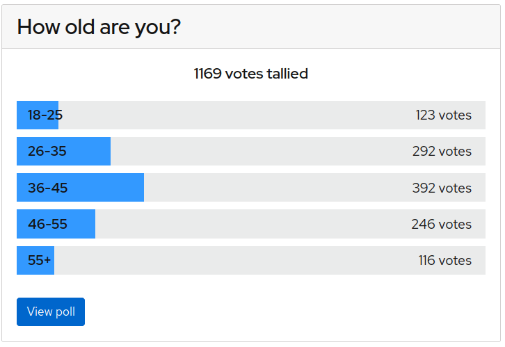Click the 116 votes count text
Image resolution: width=505 pixels, height=347 pixels.
[444, 260]
